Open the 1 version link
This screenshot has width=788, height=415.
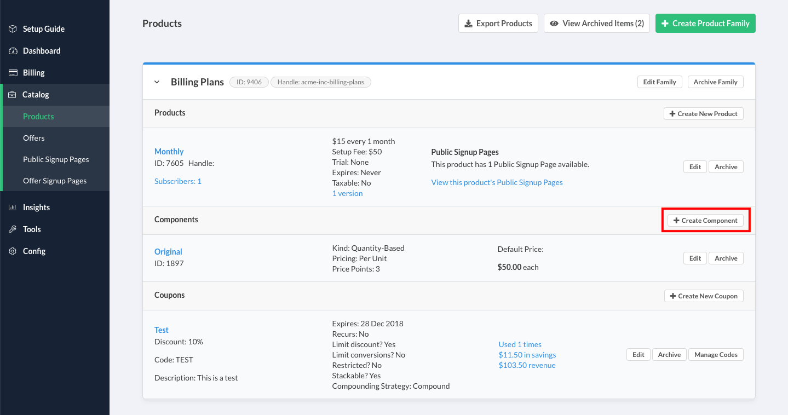tap(347, 193)
